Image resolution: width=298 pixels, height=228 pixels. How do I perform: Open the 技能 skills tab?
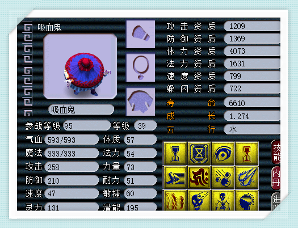click(x=276, y=152)
